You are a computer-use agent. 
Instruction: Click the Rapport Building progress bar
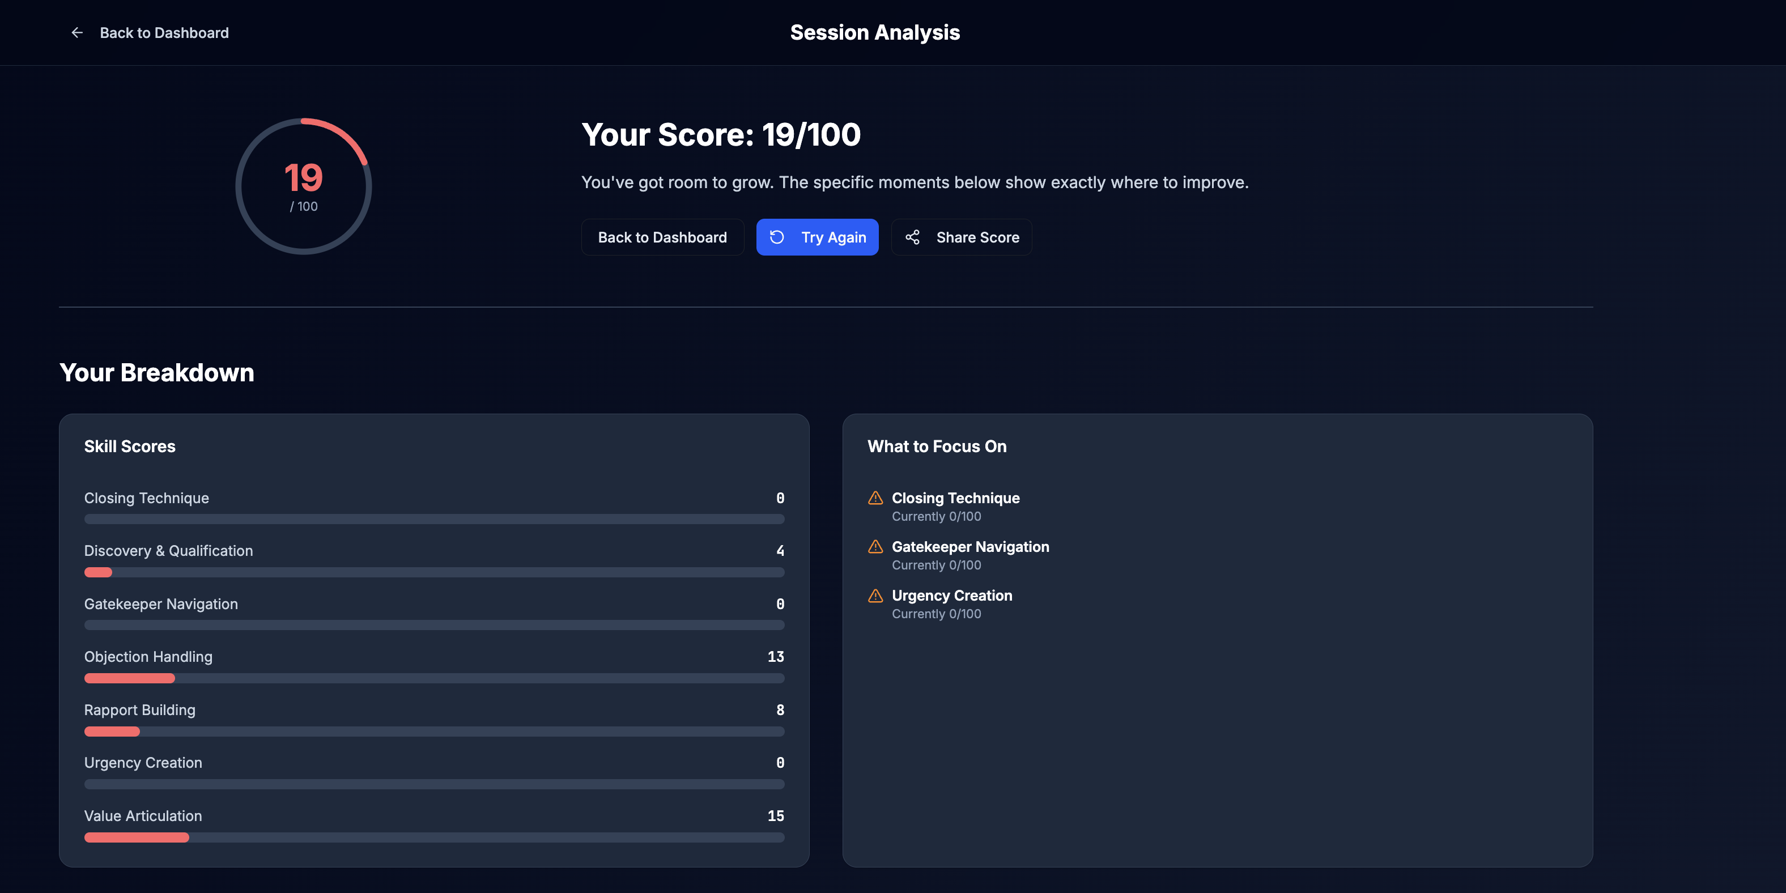click(x=434, y=732)
